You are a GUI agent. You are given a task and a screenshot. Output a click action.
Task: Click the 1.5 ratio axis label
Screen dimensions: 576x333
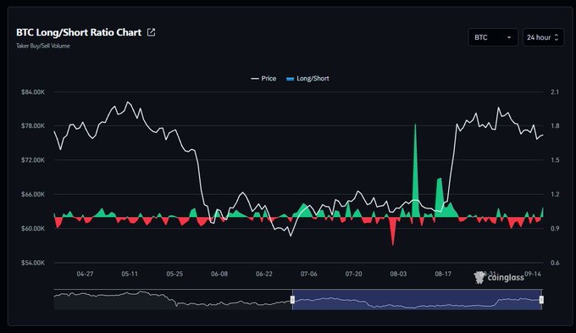click(555, 160)
